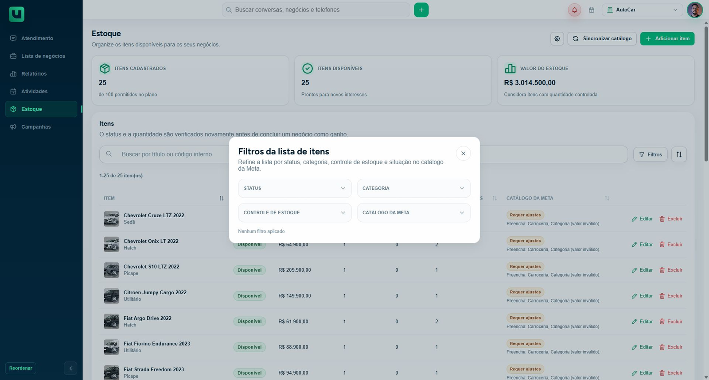The width and height of the screenshot is (709, 380).
Task: Expand the STATUS filter dropdown
Action: point(295,188)
